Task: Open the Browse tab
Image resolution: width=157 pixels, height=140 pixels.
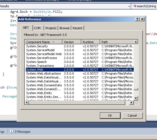Action: pyautogui.click(x=65, y=28)
